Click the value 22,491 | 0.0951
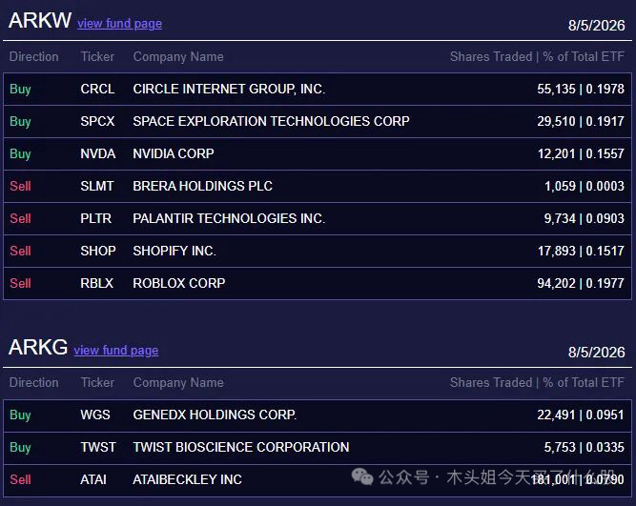 tap(581, 415)
